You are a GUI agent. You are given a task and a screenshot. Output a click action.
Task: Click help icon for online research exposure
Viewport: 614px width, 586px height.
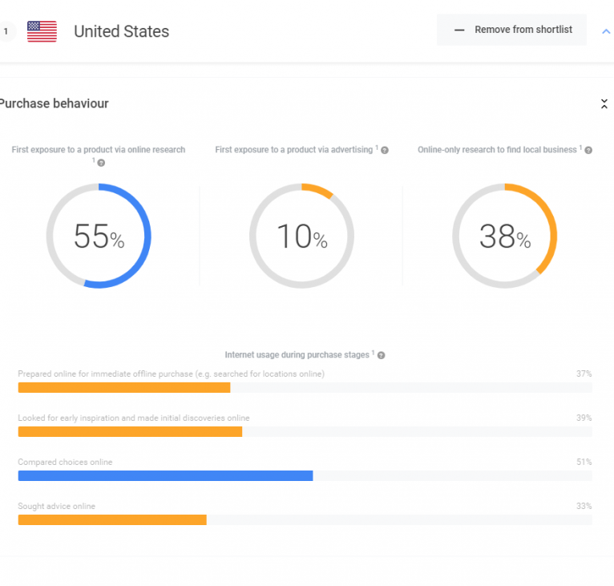click(100, 163)
